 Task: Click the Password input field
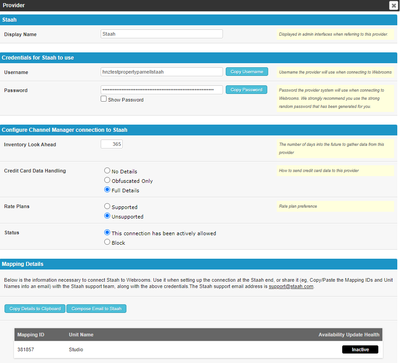click(x=162, y=90)
